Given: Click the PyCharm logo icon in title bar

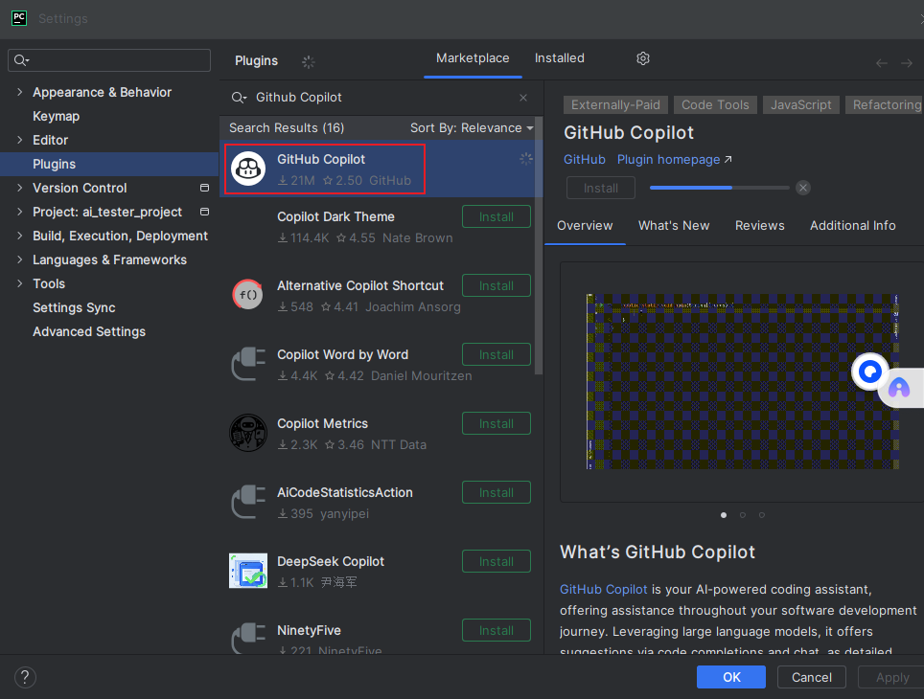Looking at the screenshot, I should [x=19, y=17].
